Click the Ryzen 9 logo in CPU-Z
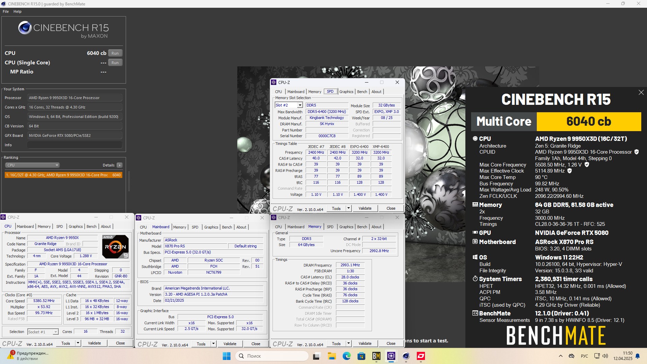The height and width of the screenshot is (364, 647). coord(115,247)
